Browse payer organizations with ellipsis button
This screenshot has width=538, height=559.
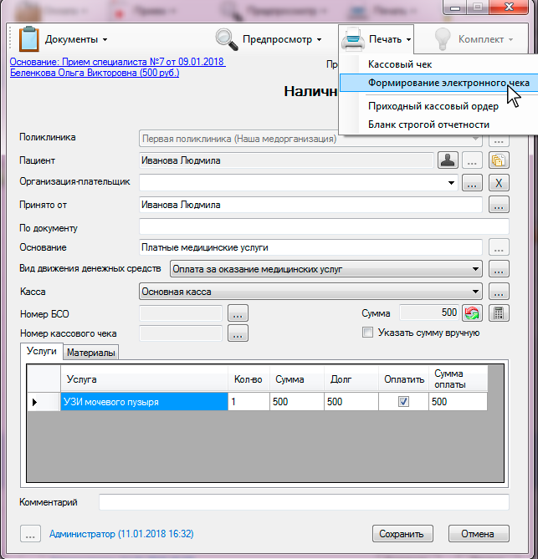pyautogui.click(x=472, y=183)
